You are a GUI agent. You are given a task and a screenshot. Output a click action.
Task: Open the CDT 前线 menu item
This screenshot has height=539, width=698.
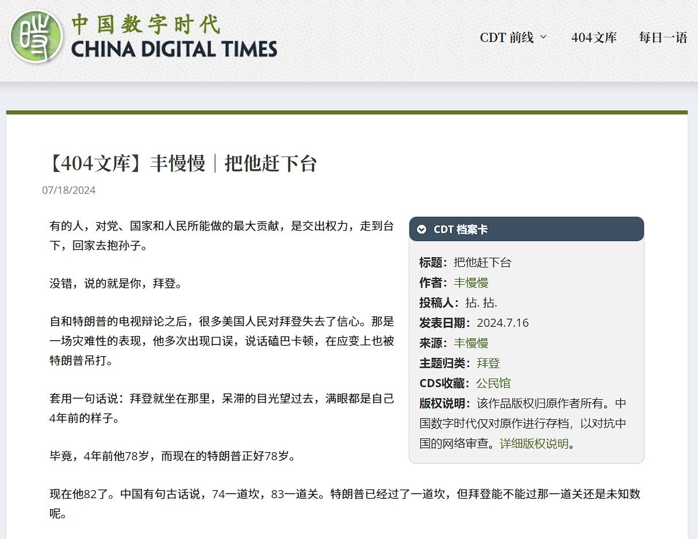[507, 37]
